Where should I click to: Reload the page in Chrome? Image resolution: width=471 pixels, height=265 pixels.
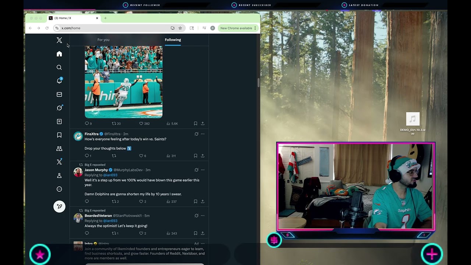(x=47, y=28)
